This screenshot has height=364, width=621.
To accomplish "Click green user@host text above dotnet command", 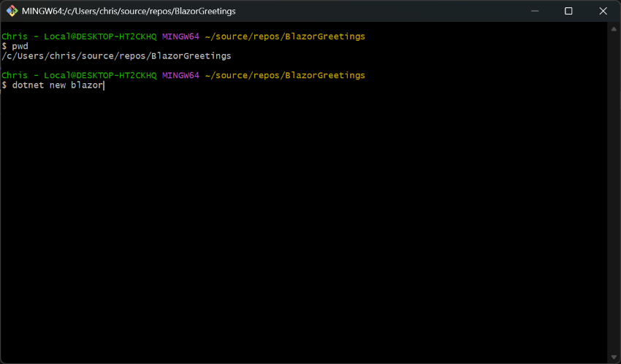I will coord(79,75).
